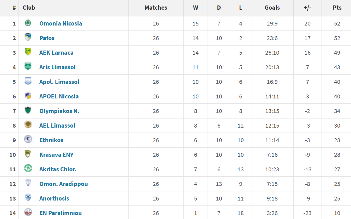Viewport: 351px width, 219px height.
Task: Click the Krasava ENY crest icon
Action: pos(28,154)
